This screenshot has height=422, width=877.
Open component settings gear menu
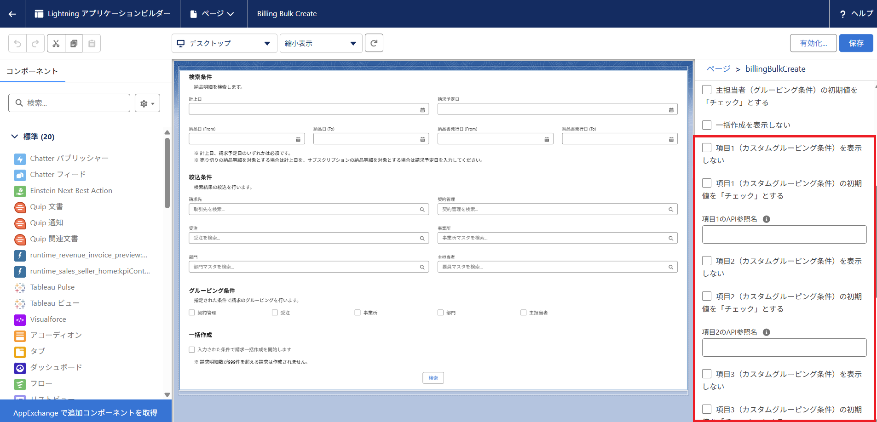147,103
